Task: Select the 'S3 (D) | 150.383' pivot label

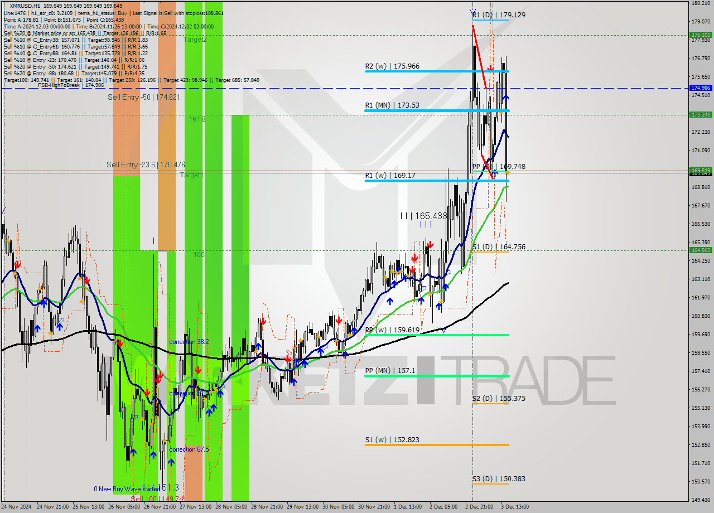Action: (x=499, y=478)
